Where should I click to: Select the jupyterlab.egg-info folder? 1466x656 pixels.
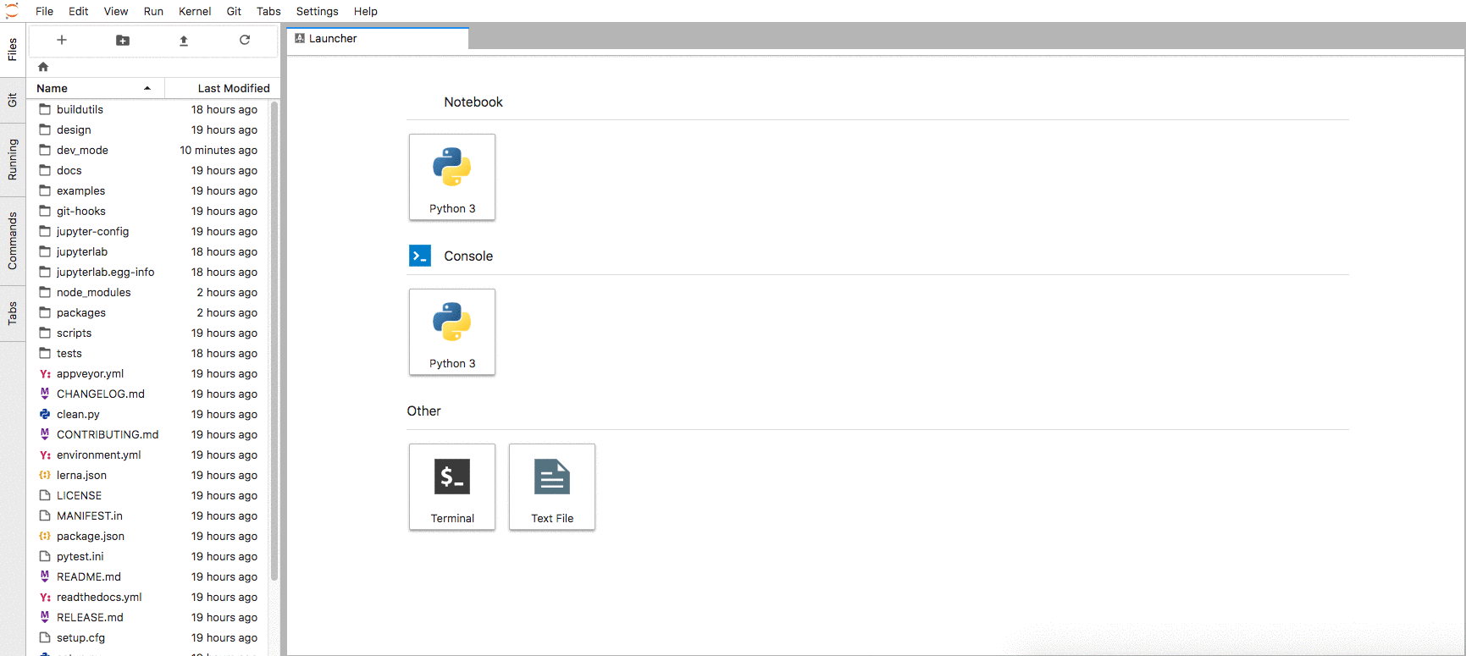(147, 272)
